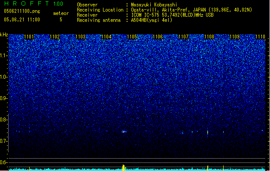Image resolution: width=270 pixels, height=171 pixels.
Task: Click the HROFFT 1.0.0 title text
Action: (x=33, y=3)
